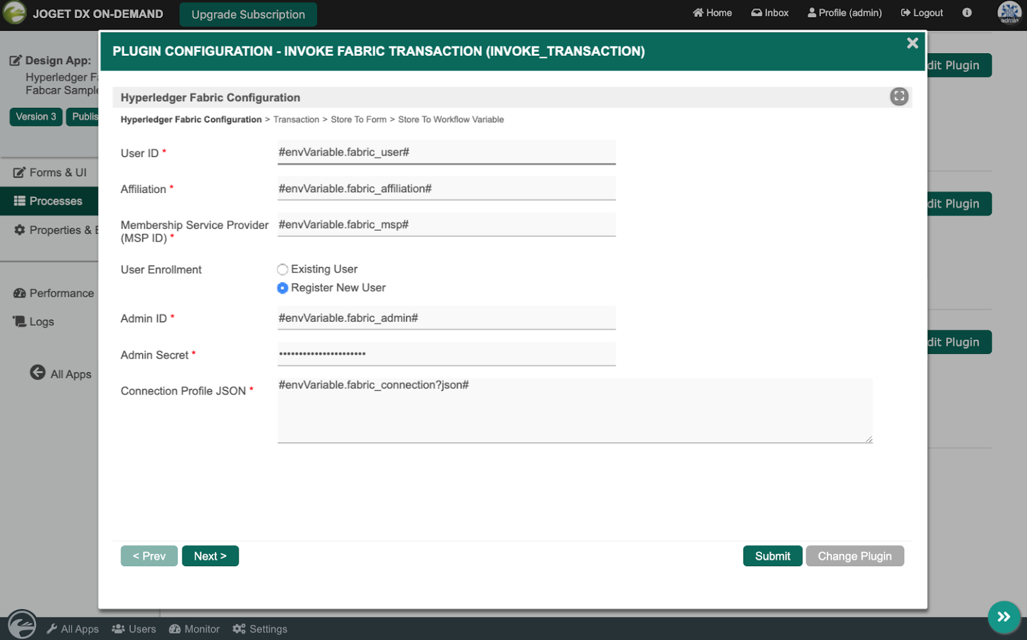Go back to All Apps in sidebar

[x=61, y=373]
